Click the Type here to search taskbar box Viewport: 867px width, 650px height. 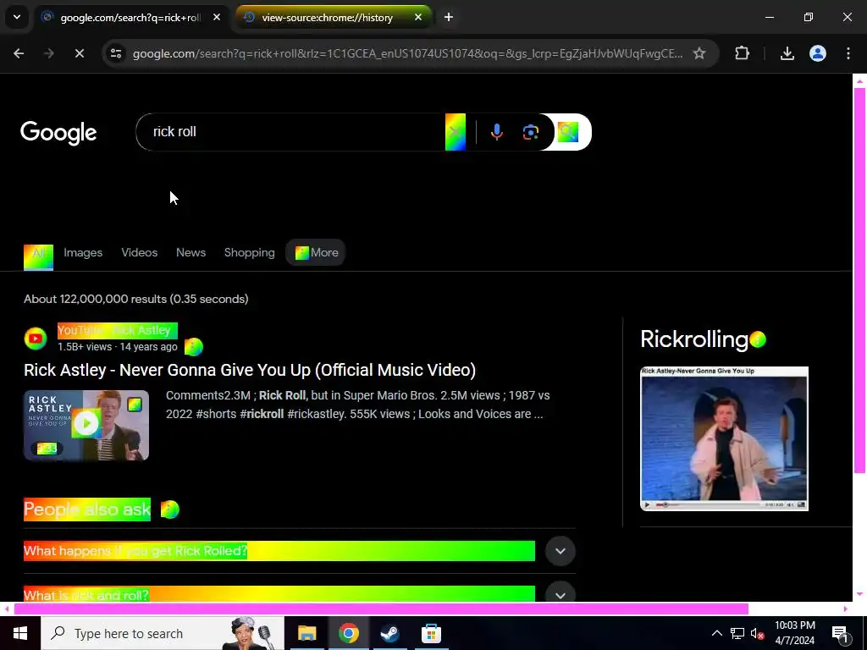163,633
